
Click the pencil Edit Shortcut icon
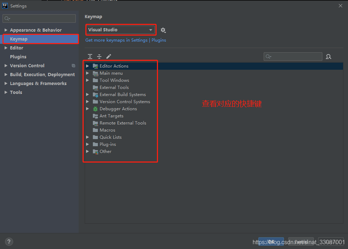[109, 56]
